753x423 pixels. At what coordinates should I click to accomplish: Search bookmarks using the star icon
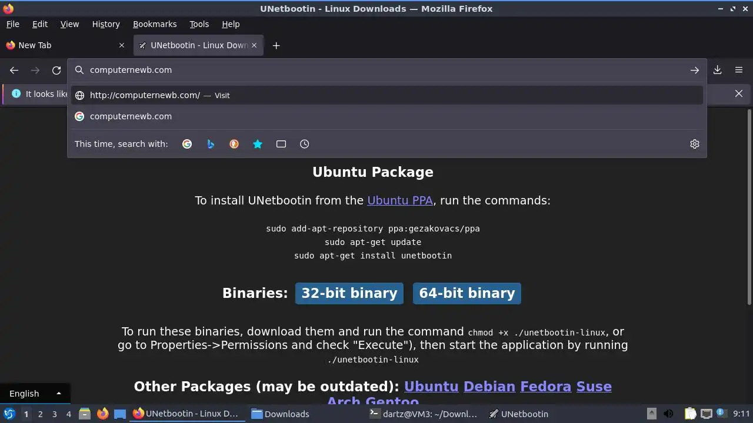coord(258,144)
